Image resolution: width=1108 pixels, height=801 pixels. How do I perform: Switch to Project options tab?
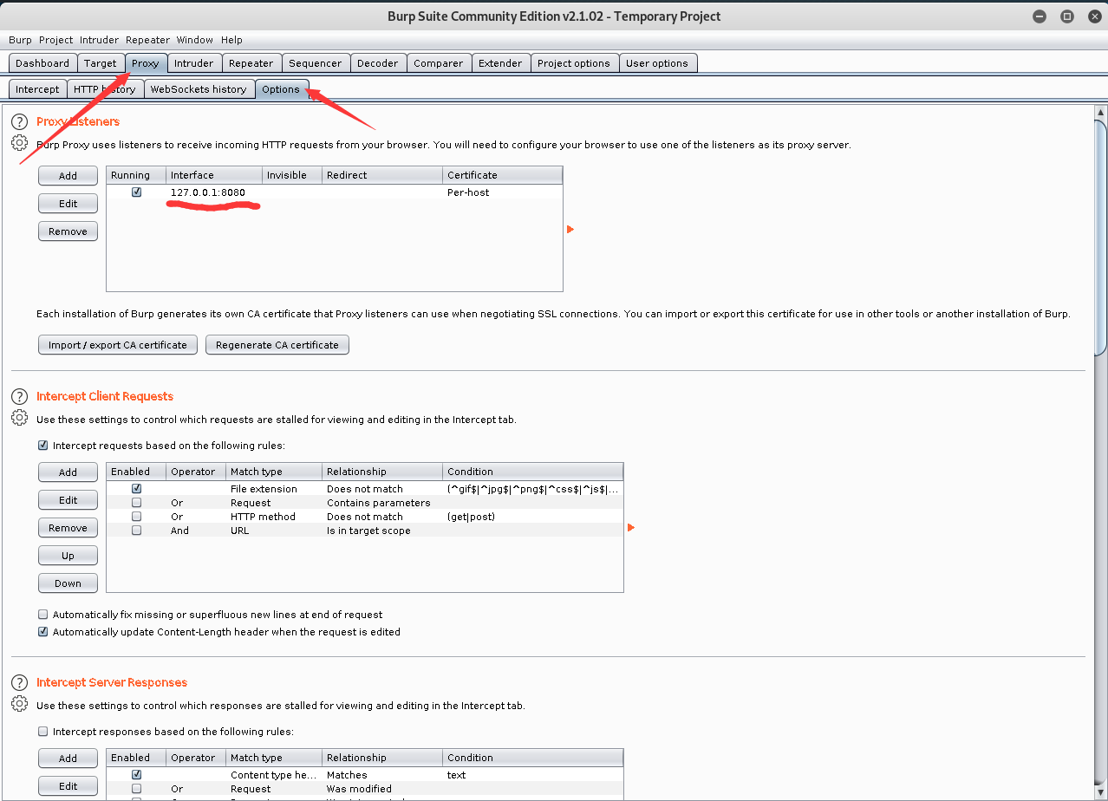574,63
